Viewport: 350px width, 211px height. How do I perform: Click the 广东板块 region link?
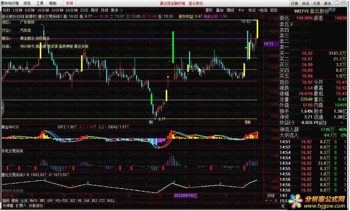tap(28, 22)
